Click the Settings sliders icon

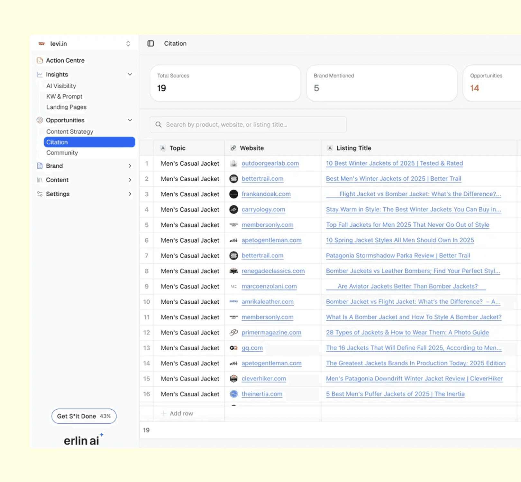click(x=40, y=194)
